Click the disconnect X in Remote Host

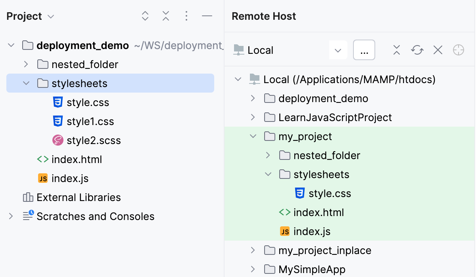[x=438, y=50]
